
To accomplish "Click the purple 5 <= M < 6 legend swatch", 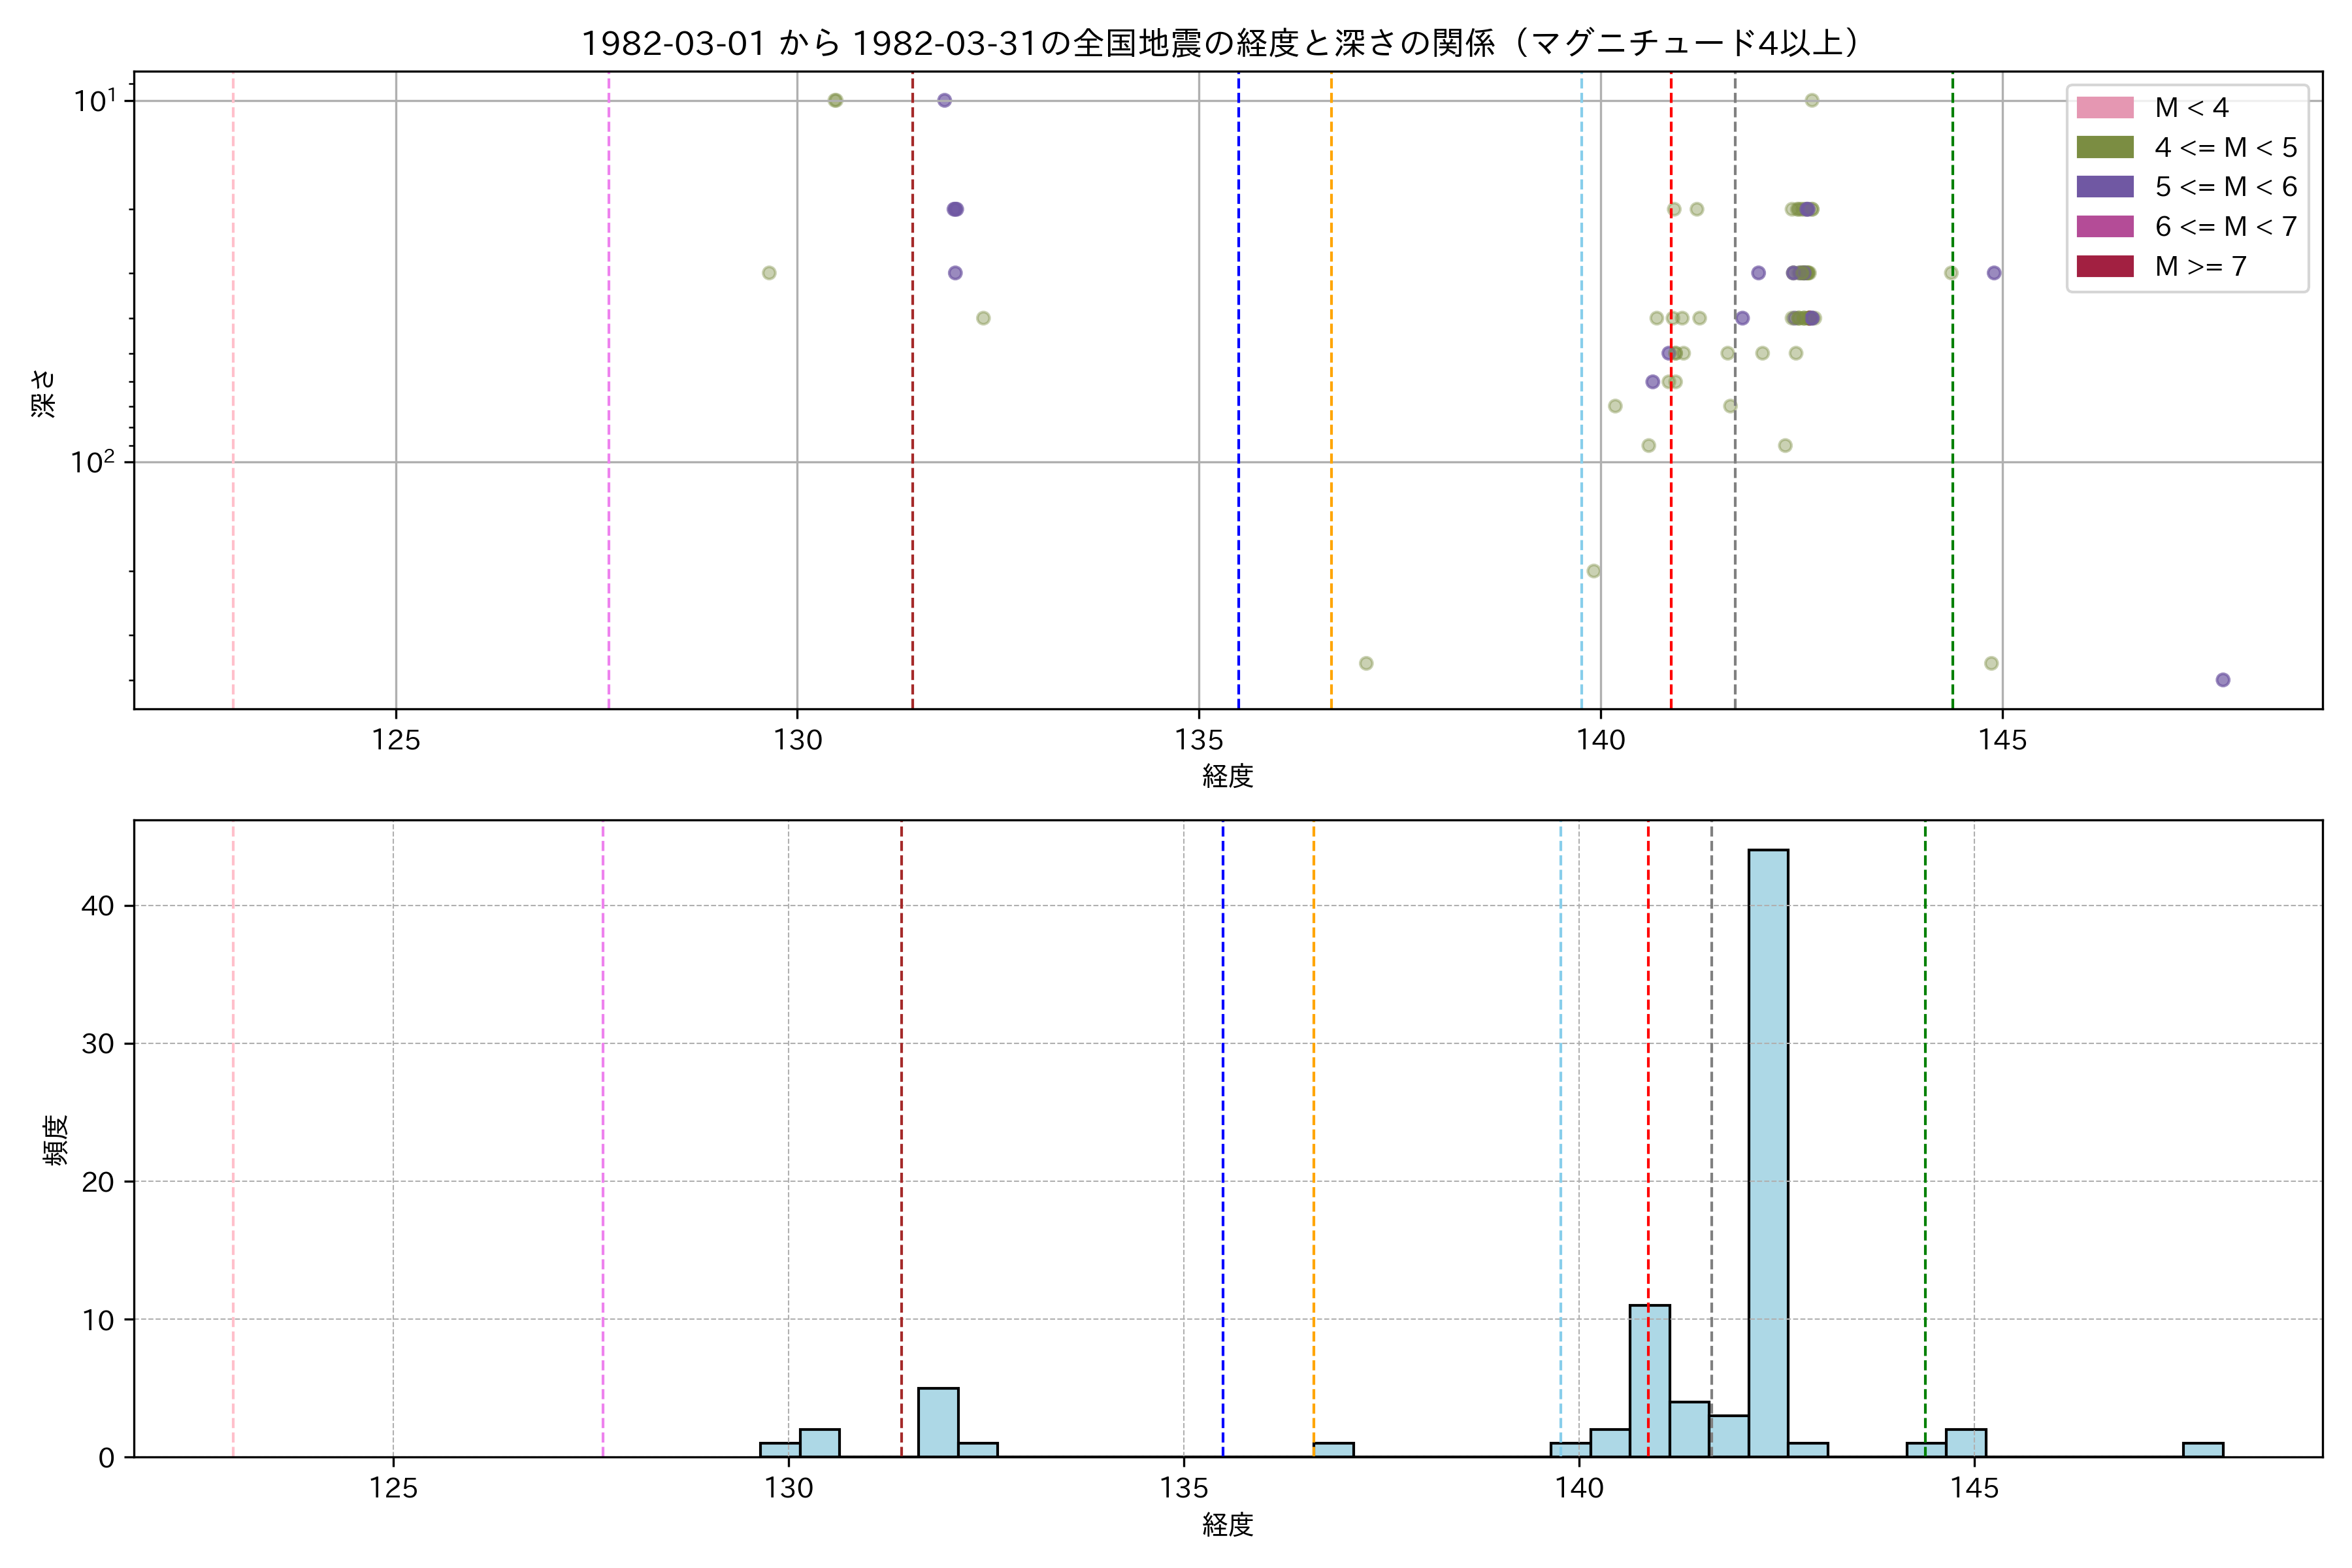I will pyautogui.click(x=2104, y=187).
